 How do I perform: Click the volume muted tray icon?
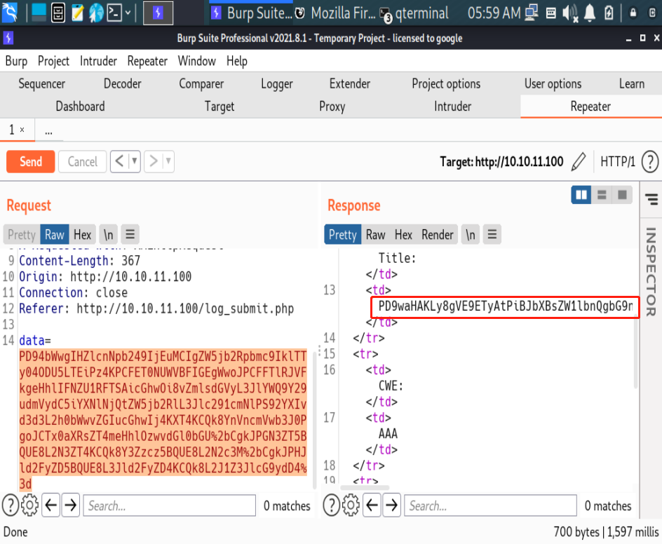click(x=570, y=13)
